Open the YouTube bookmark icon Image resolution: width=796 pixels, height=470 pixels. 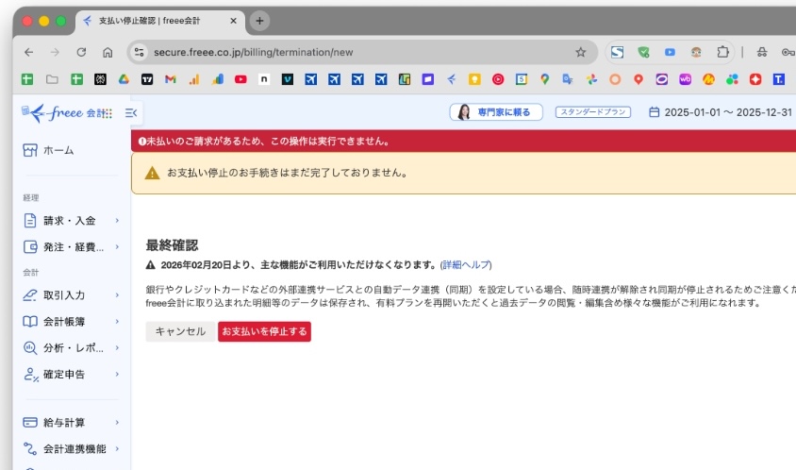240,80
